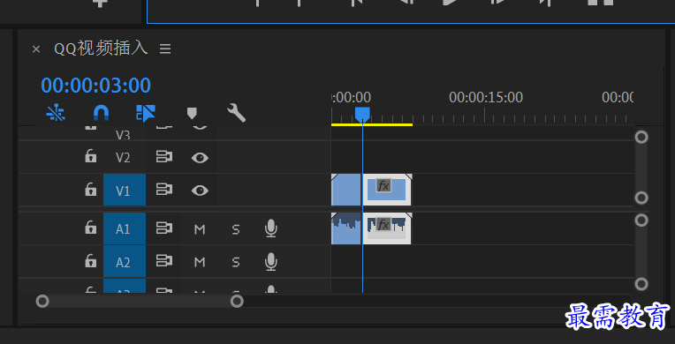Toggle V1 track targeting

[125, 191]
